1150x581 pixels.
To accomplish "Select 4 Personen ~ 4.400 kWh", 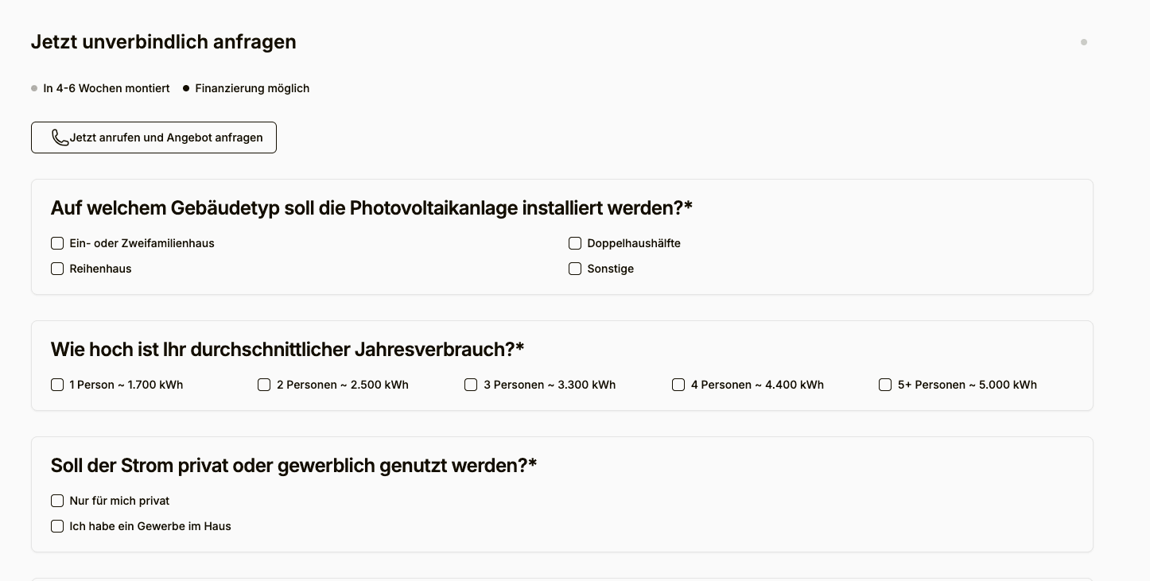I will [x=678, y=384].
